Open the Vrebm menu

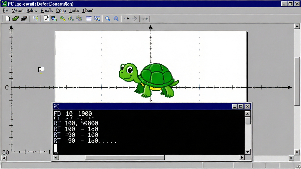(17, 11)
